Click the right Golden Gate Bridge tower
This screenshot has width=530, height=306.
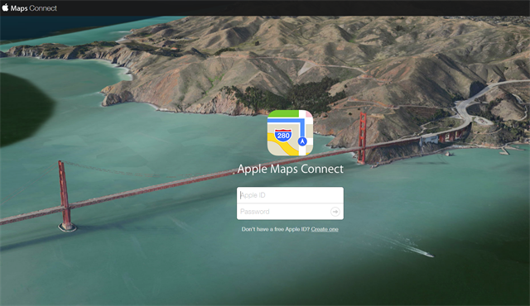coord(363,137)
